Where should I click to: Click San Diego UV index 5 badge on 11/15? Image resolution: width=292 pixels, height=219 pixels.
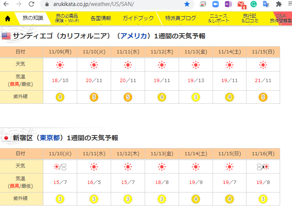tap(263, 97)
